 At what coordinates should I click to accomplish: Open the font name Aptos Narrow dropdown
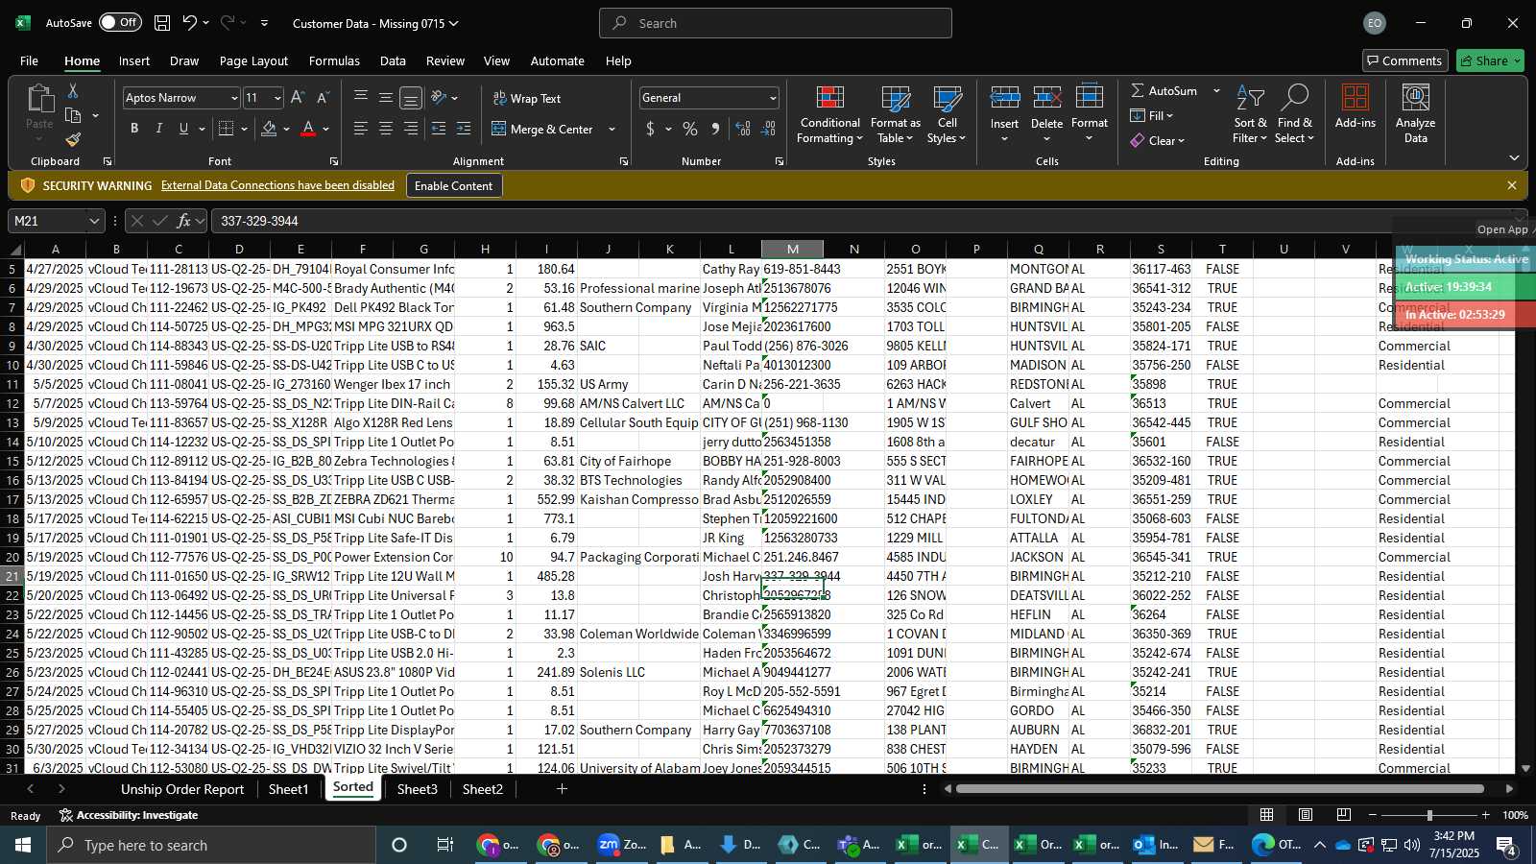coord(233,98)
